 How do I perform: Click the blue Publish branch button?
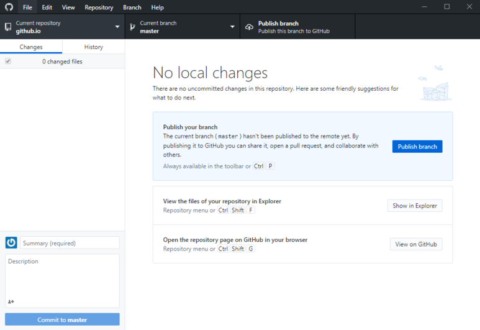(417, 147)
